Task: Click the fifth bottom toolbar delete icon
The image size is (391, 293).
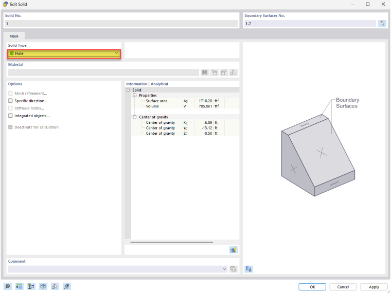Action: [x=55, y=286]
